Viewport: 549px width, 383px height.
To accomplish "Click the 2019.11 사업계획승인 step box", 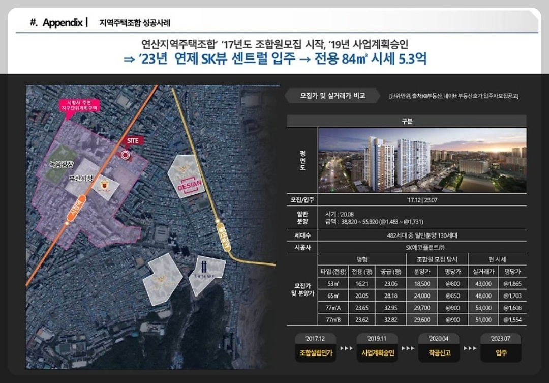I will pos(377,347).
